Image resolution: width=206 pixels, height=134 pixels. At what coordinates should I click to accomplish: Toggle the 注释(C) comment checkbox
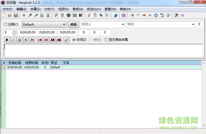pyautogui.click(x=5, y=24)
